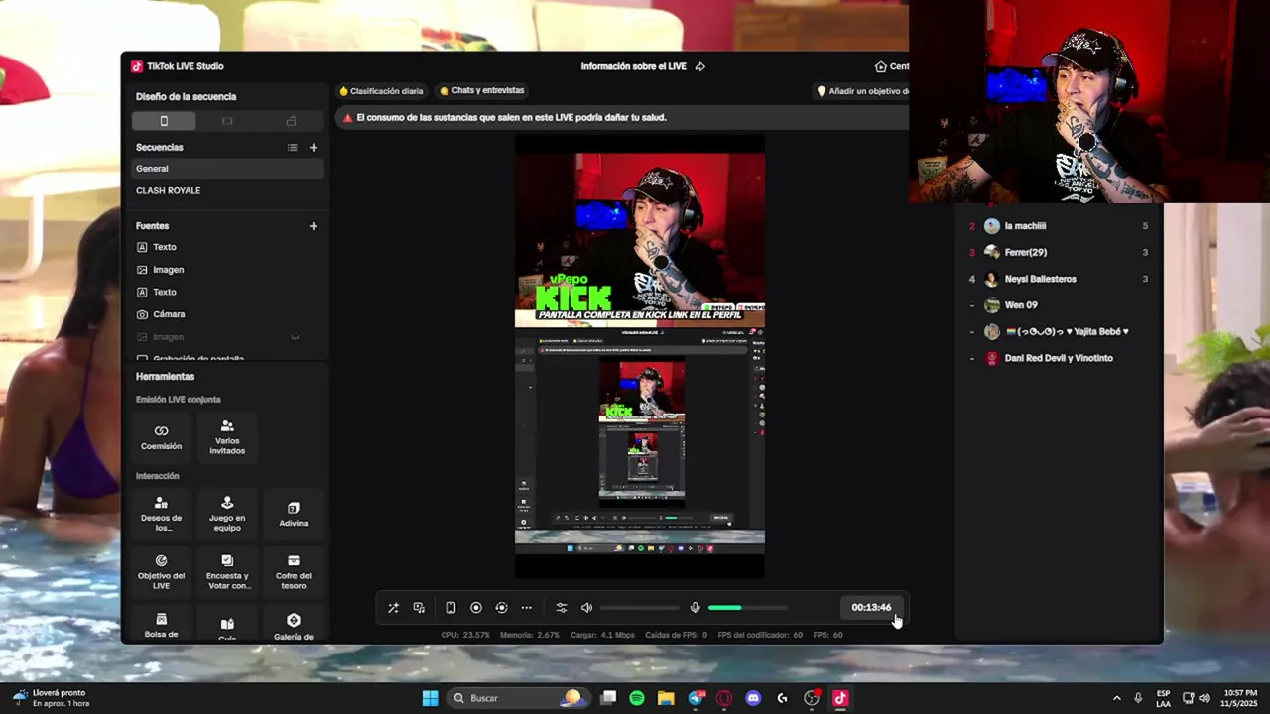Select the CLASH ROYALE sequence

point(228,190)
